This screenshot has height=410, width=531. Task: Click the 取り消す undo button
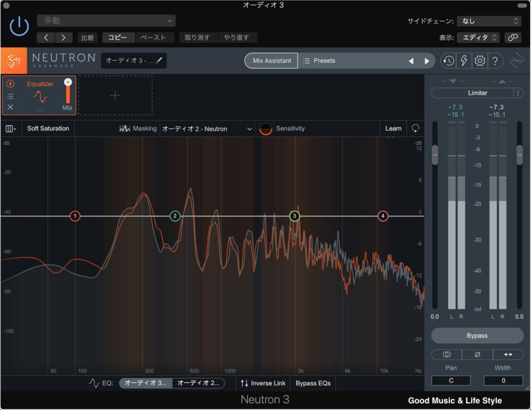coord(198,37)
